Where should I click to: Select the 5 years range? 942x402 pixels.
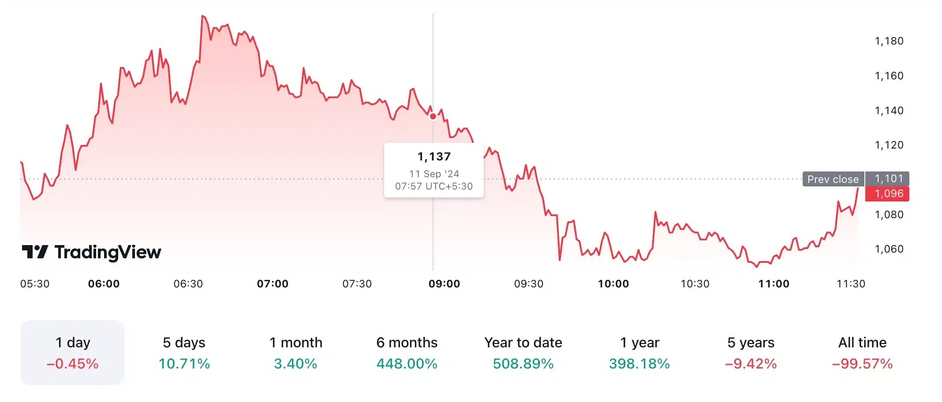pos(751,353)
